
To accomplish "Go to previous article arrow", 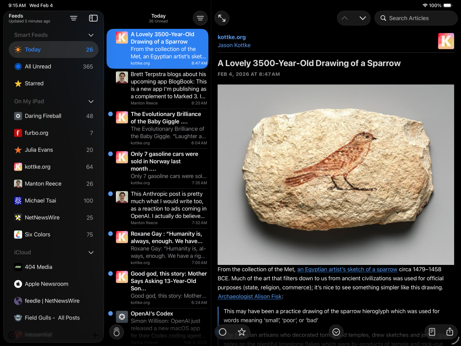I will click(345, 18).
